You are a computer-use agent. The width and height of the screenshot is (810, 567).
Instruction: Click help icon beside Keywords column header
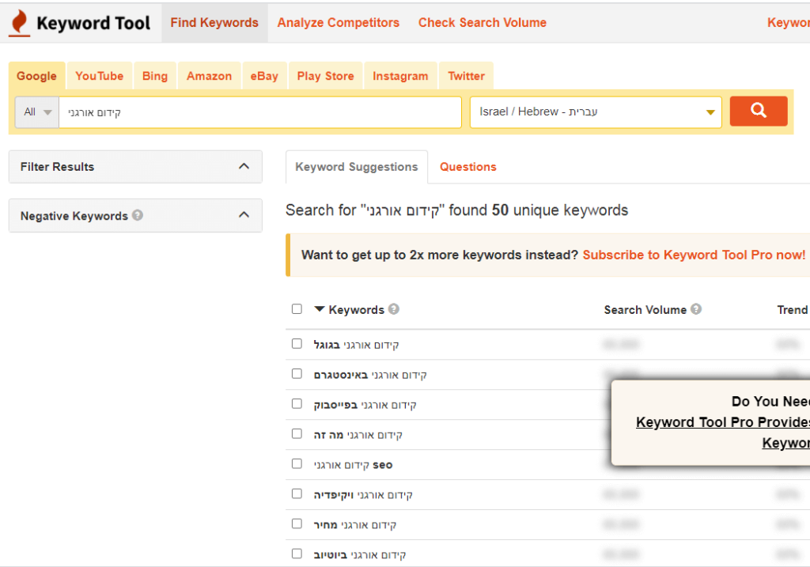pos(394,308)
